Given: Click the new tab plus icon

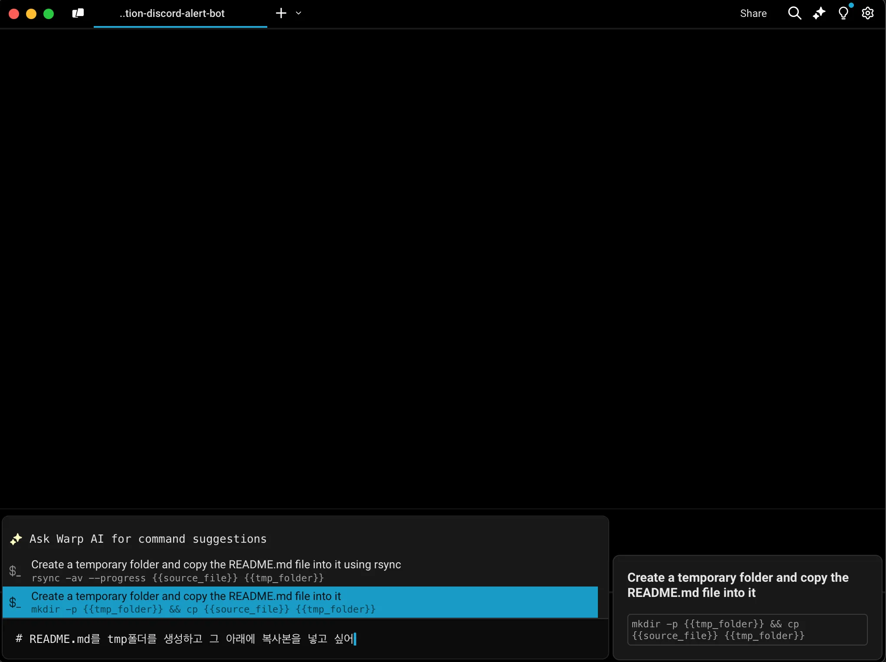Looking at the screenshot, I should click(281, 13).
